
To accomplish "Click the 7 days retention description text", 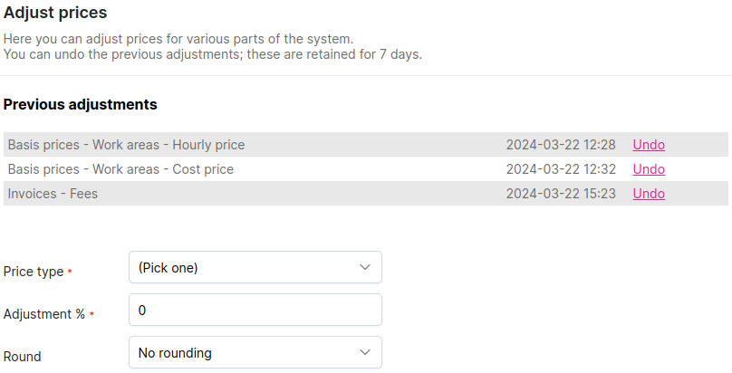I will tap(212, 54).
